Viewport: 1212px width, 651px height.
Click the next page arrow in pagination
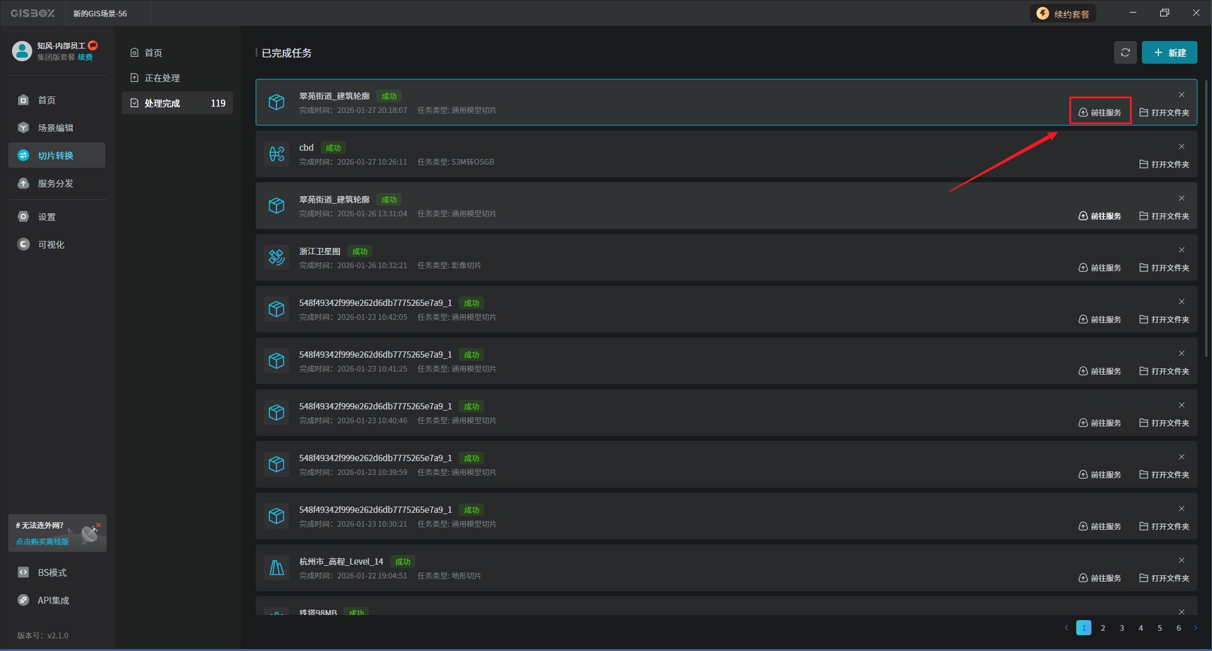tap(1195, 628)
